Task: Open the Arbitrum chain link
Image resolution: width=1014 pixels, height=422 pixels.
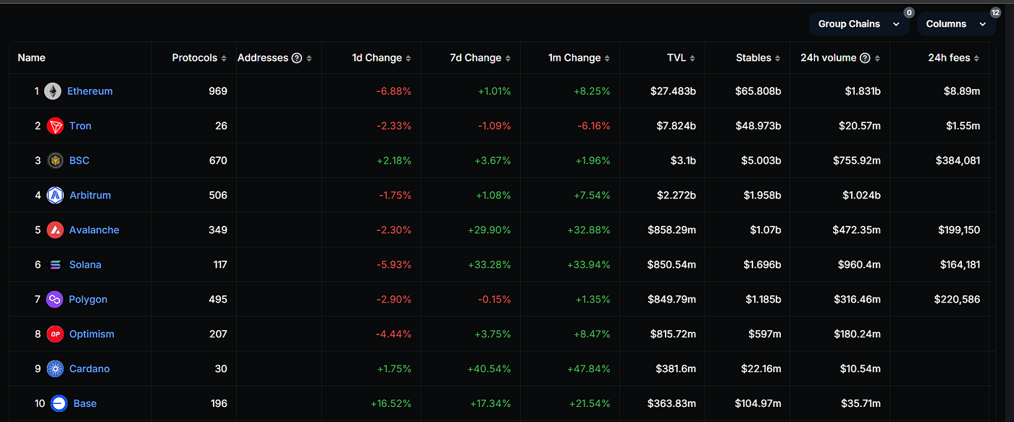Action: [91, 195]
